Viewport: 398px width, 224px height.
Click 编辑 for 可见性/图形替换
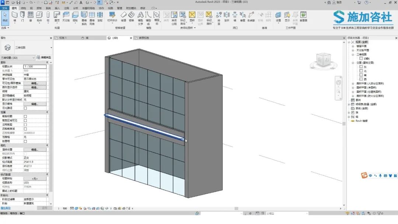35,83
